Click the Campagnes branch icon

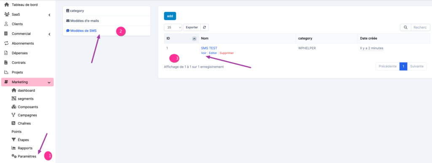tap(13, 115)
